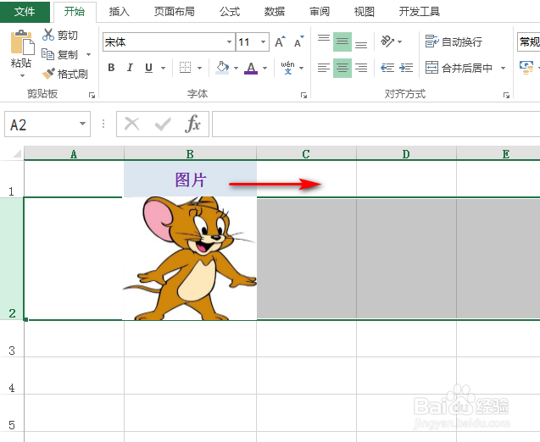Switch to the View (视图) tab
This screenshot has width=540, height=442.
coord(365,12)
